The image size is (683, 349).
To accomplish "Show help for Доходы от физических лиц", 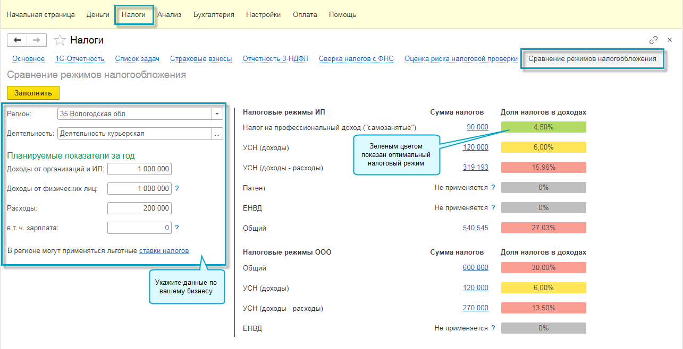I will [177, 188].
